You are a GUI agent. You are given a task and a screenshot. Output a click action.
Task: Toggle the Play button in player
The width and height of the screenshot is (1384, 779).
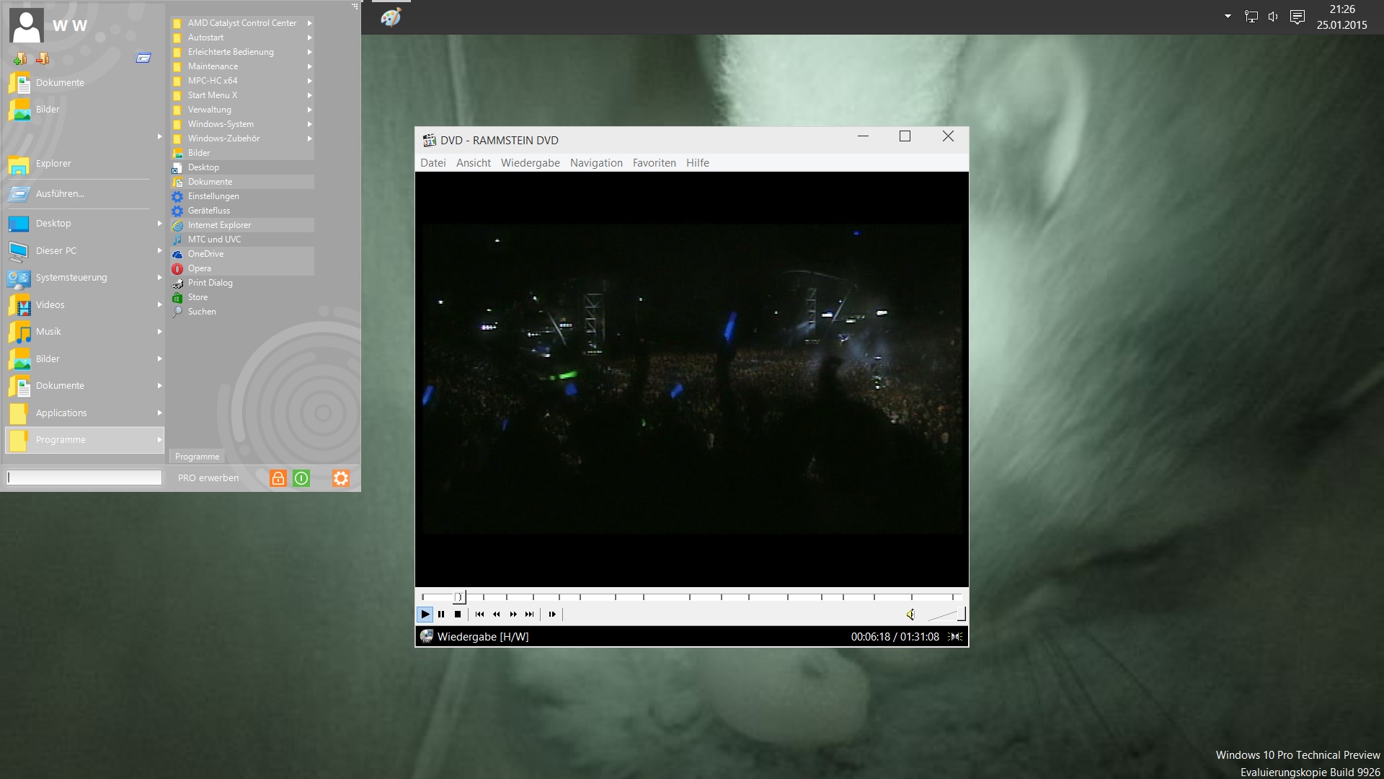(x=425, y=615)
